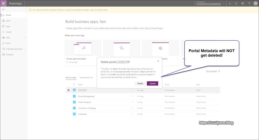Open All templates link

pos(213,71)
